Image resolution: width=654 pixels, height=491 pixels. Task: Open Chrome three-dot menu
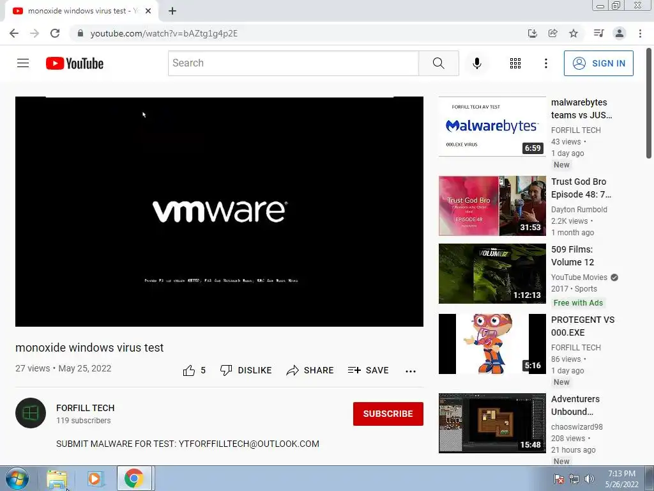(640, 33)
